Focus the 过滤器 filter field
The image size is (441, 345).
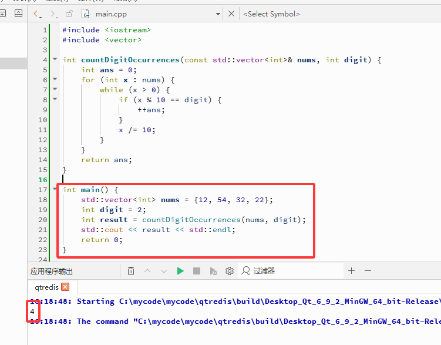coord(291,271)
